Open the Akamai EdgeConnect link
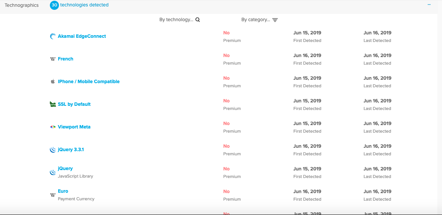 coord(82,36)
